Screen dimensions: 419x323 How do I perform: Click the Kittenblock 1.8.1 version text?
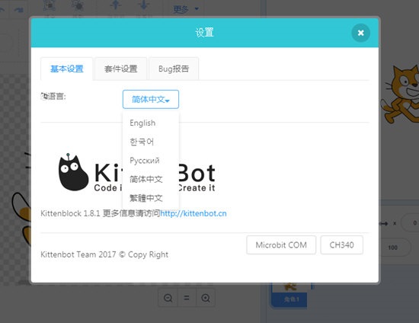click(70, 213)
